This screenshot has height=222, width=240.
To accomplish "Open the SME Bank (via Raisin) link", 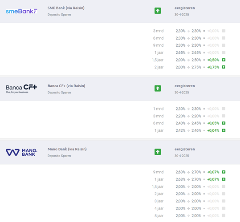I will point(66,8).
